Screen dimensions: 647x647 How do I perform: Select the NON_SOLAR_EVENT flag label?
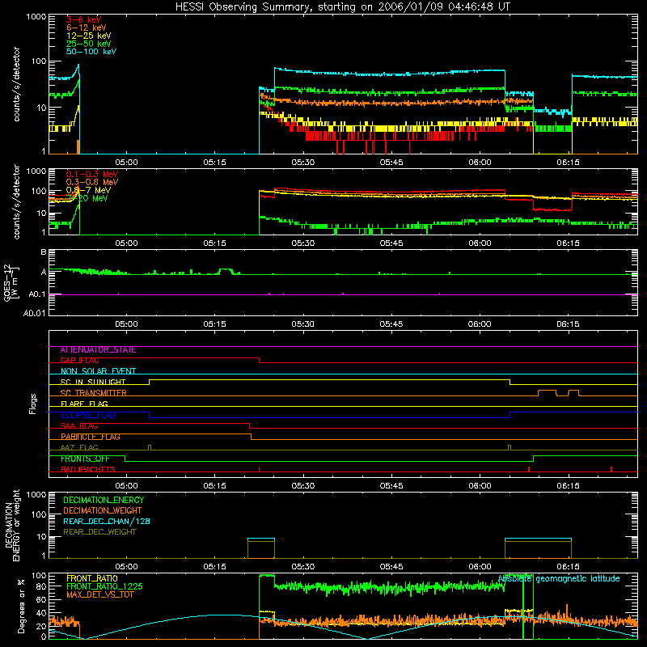coord(98,371)
